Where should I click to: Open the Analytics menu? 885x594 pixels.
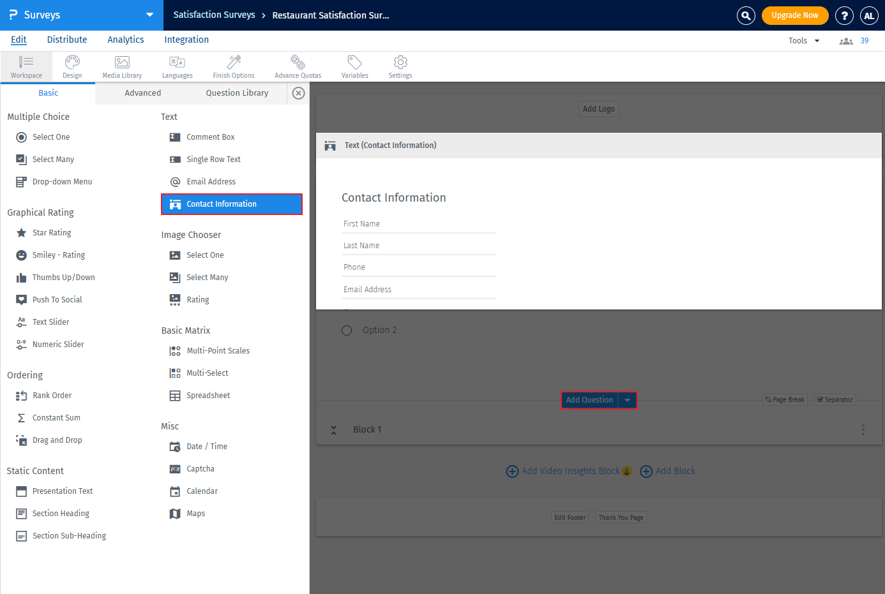tap(126, 40)
